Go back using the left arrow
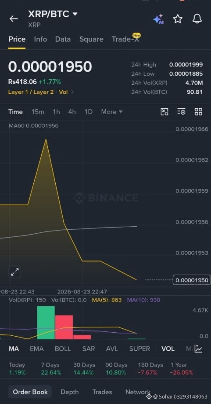Screen dimensions: 211x404 14,19
